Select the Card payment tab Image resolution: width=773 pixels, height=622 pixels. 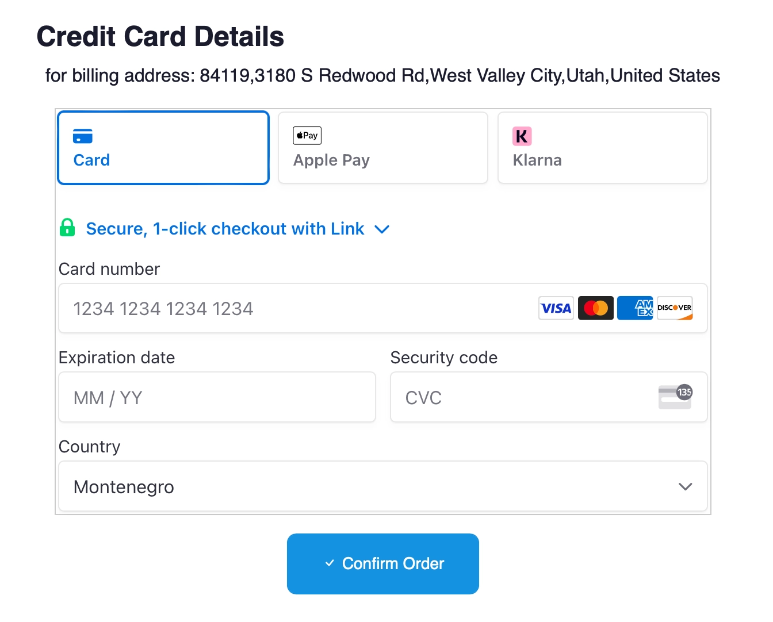[163, 148]
